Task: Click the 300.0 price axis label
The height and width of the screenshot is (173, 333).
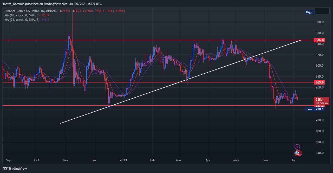Action: tap(319, 66)
